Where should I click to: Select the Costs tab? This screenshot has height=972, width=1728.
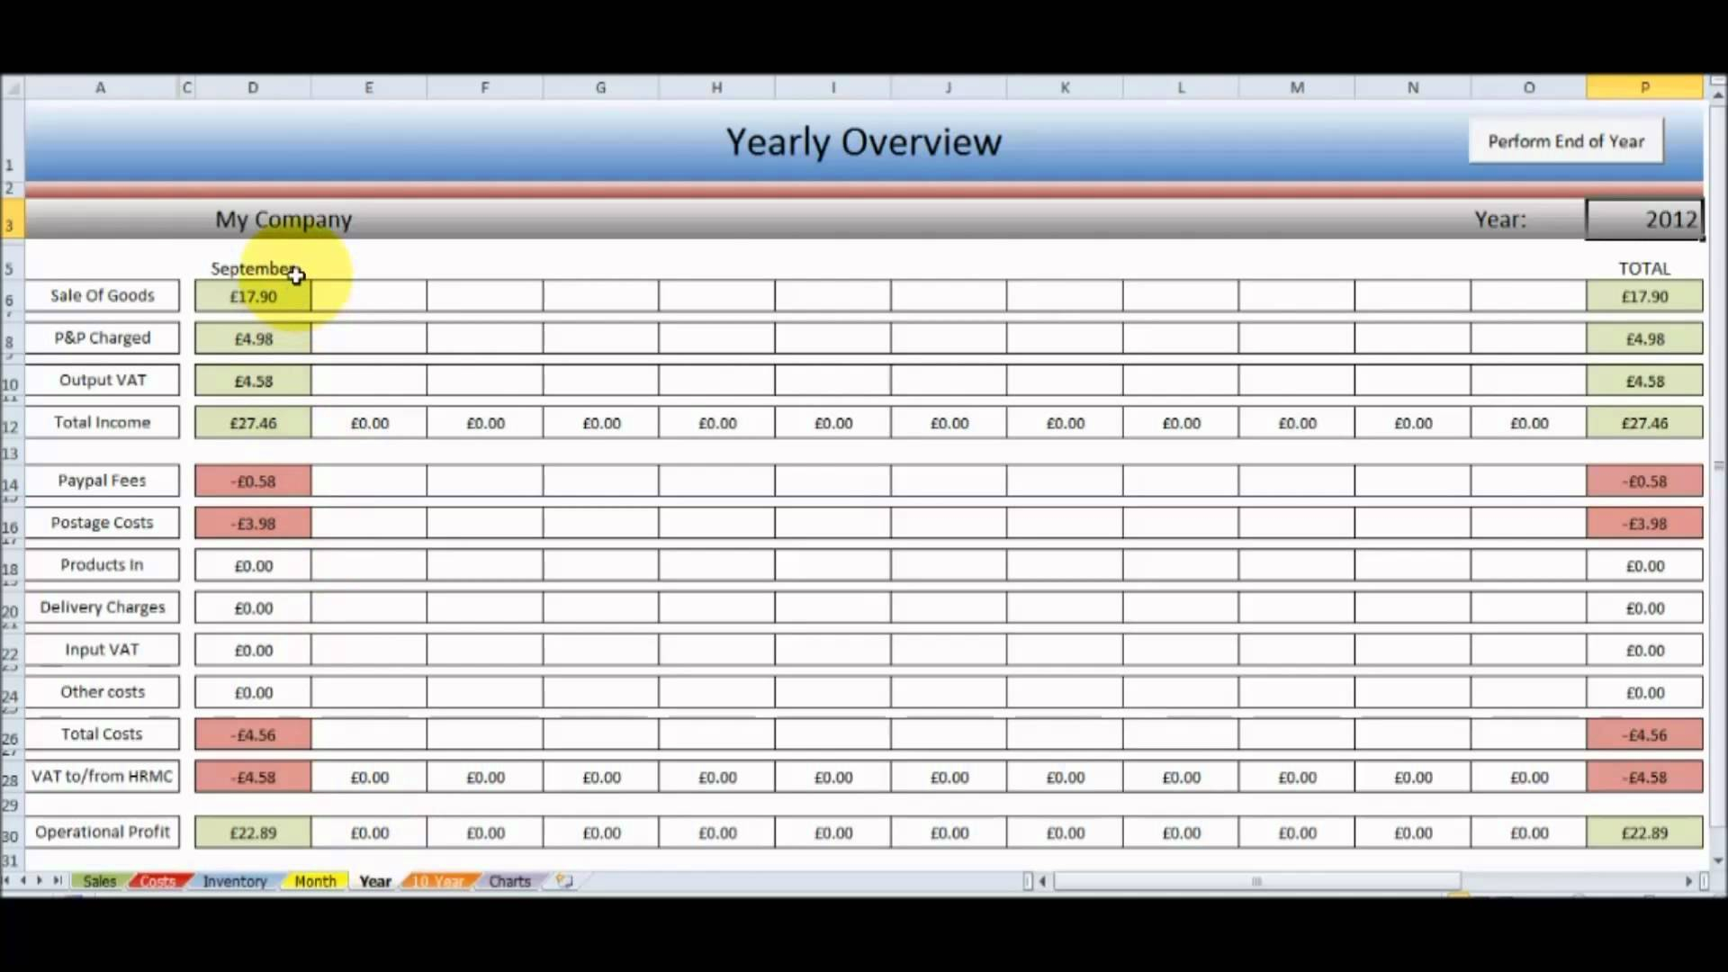[157, 880]
